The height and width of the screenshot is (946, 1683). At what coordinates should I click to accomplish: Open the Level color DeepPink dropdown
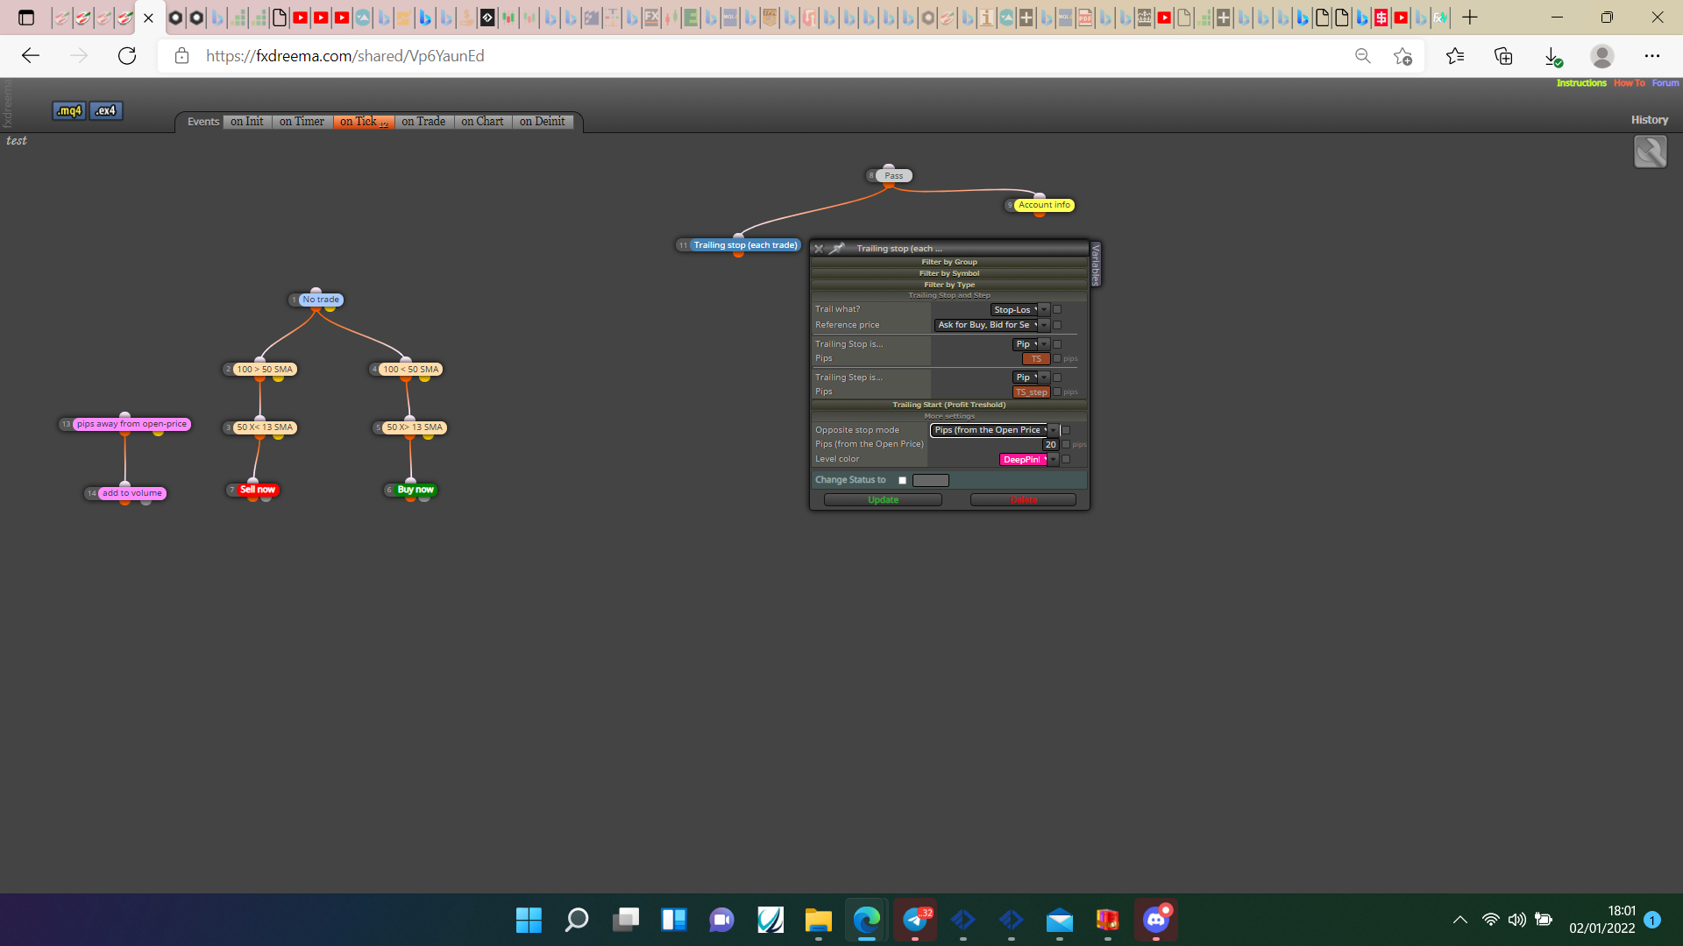tap(1028, 460)
